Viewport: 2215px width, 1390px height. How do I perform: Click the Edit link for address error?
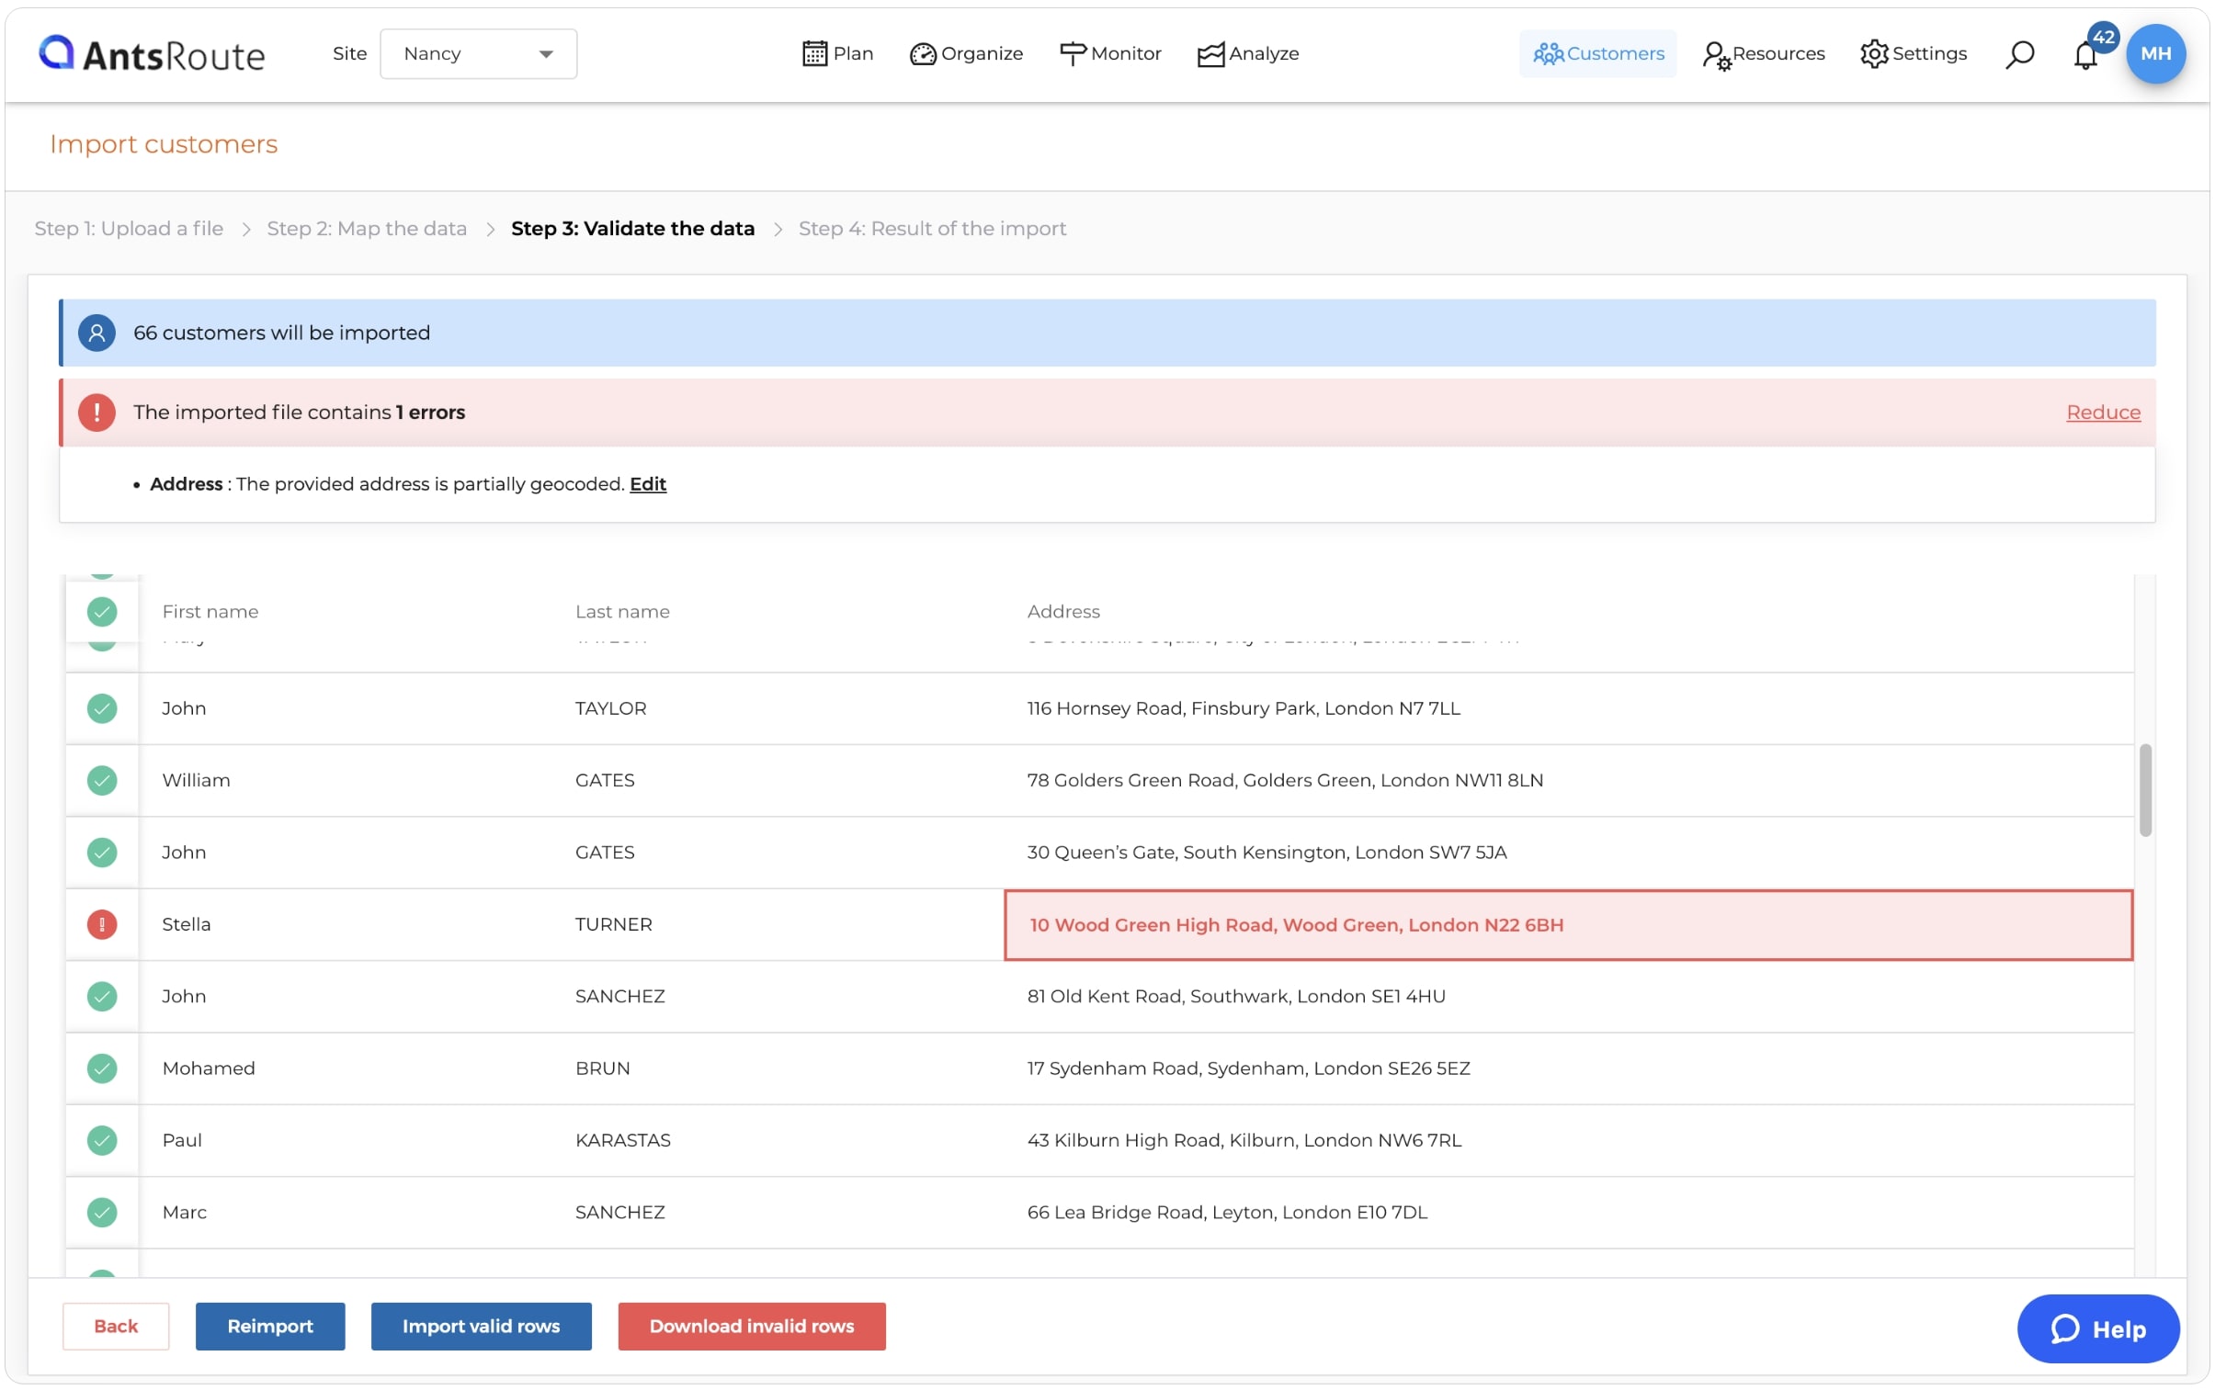click(x=647, y=483)
